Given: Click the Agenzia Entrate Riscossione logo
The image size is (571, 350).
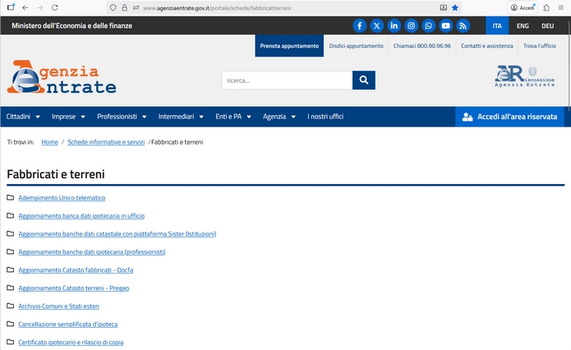Looking at the screenshot, I should [x=524, y=76].
